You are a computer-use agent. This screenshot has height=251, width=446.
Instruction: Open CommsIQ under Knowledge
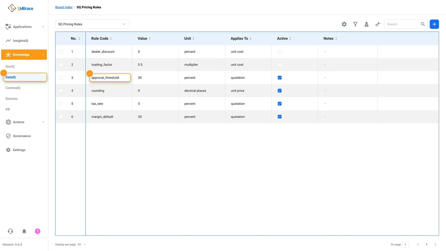[13, 88]
